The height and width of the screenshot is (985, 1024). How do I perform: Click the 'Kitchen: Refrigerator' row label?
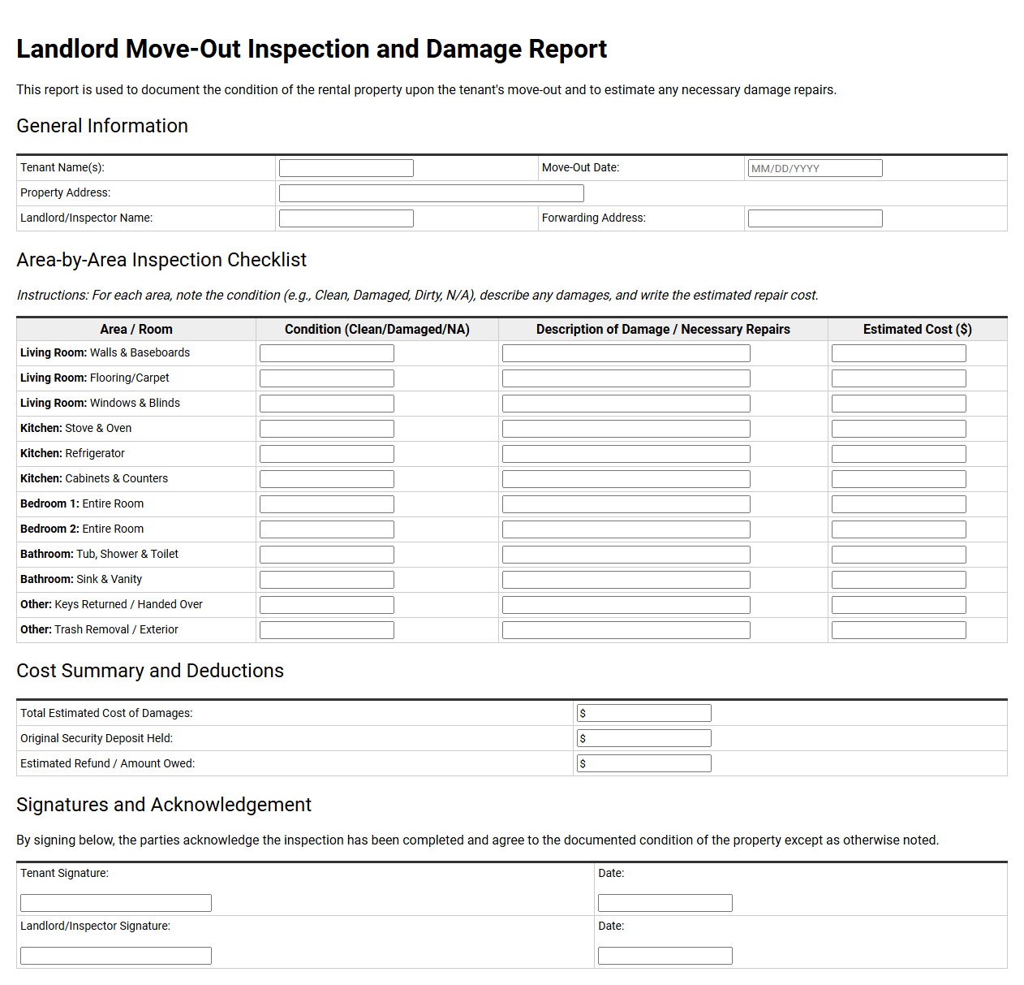pyautogui.click(x=72, y=453)
